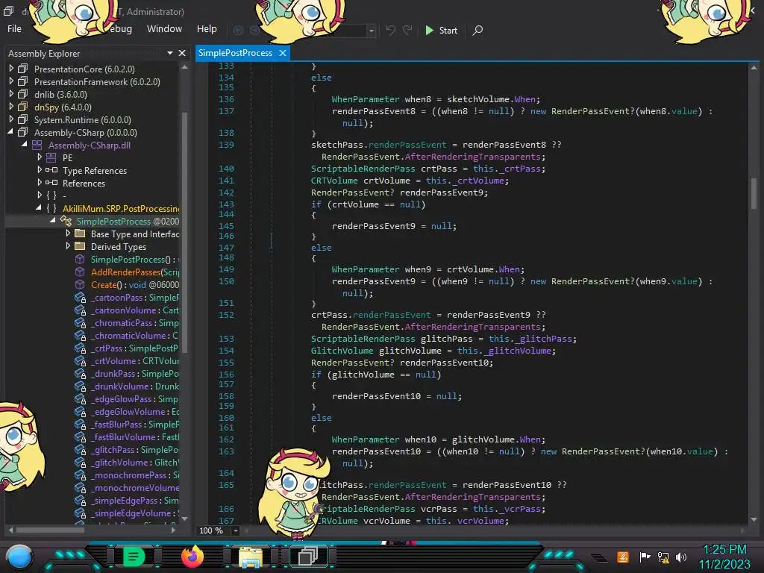This screenshot has height=573, width=764.
Task: Expand the PresentationFramework (6.0.2.0) node
Action: tap(11, 81)
